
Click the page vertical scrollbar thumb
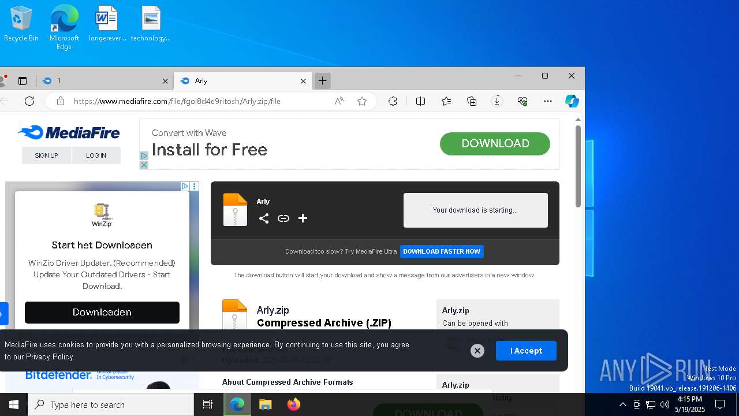point(578,166)
